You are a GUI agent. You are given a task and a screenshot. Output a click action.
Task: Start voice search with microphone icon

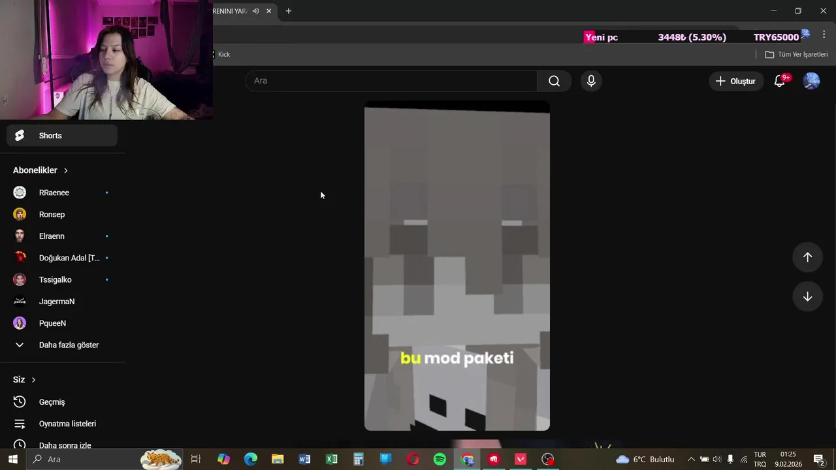click(591, 81)
